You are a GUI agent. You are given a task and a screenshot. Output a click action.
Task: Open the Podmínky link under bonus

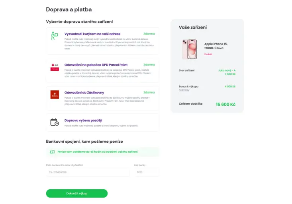coord(184,90)
